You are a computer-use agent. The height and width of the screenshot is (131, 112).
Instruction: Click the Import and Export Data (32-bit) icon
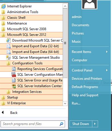tap(9, 46)
